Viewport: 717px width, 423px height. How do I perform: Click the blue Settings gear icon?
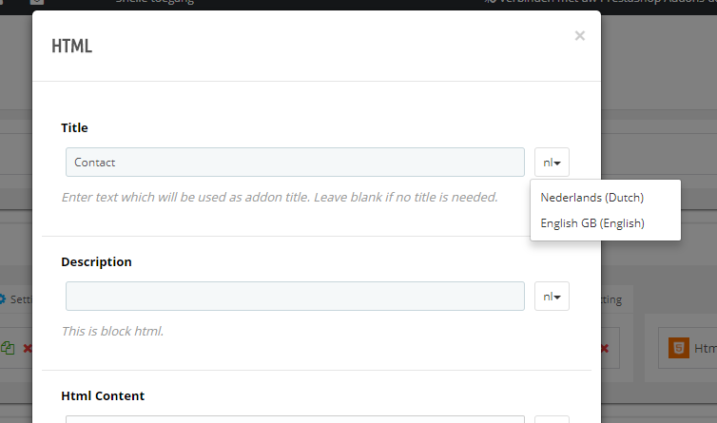tap(3, 298)
